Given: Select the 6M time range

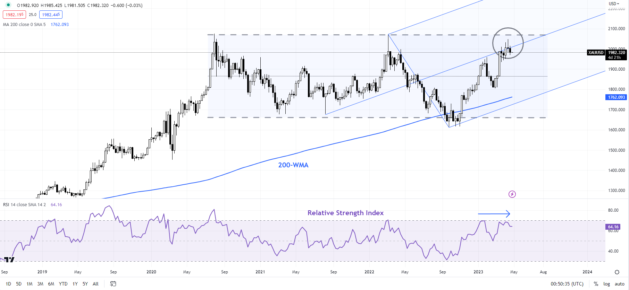Looking at the screenshot, I should 51,284.
